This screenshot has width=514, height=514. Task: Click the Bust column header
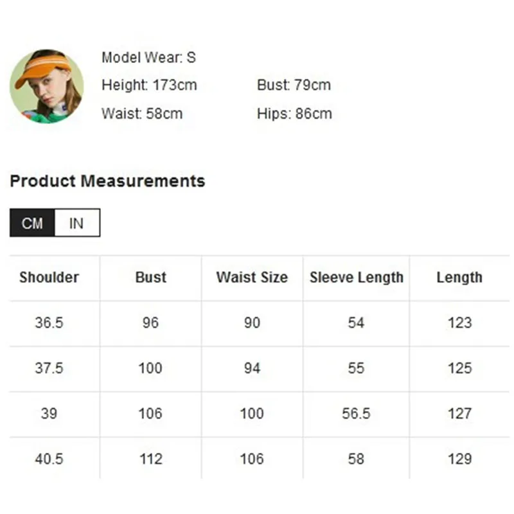(x=151, y=278)
